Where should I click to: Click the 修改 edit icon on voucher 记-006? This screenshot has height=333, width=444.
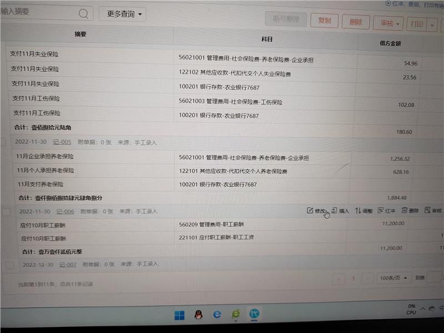click(310, 210)
